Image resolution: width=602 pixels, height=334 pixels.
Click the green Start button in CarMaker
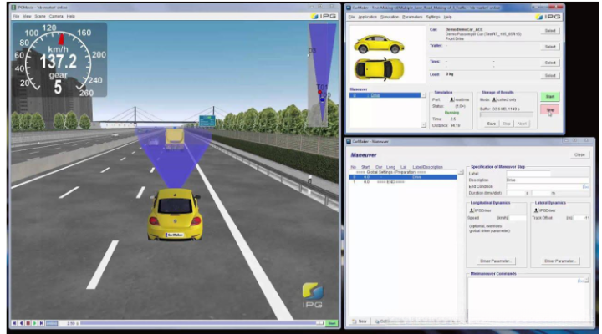(x=550, y=97)
